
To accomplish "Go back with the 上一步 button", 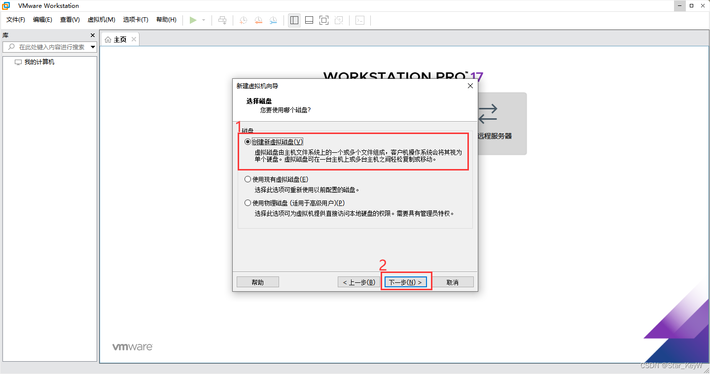I will pos(358,281).
